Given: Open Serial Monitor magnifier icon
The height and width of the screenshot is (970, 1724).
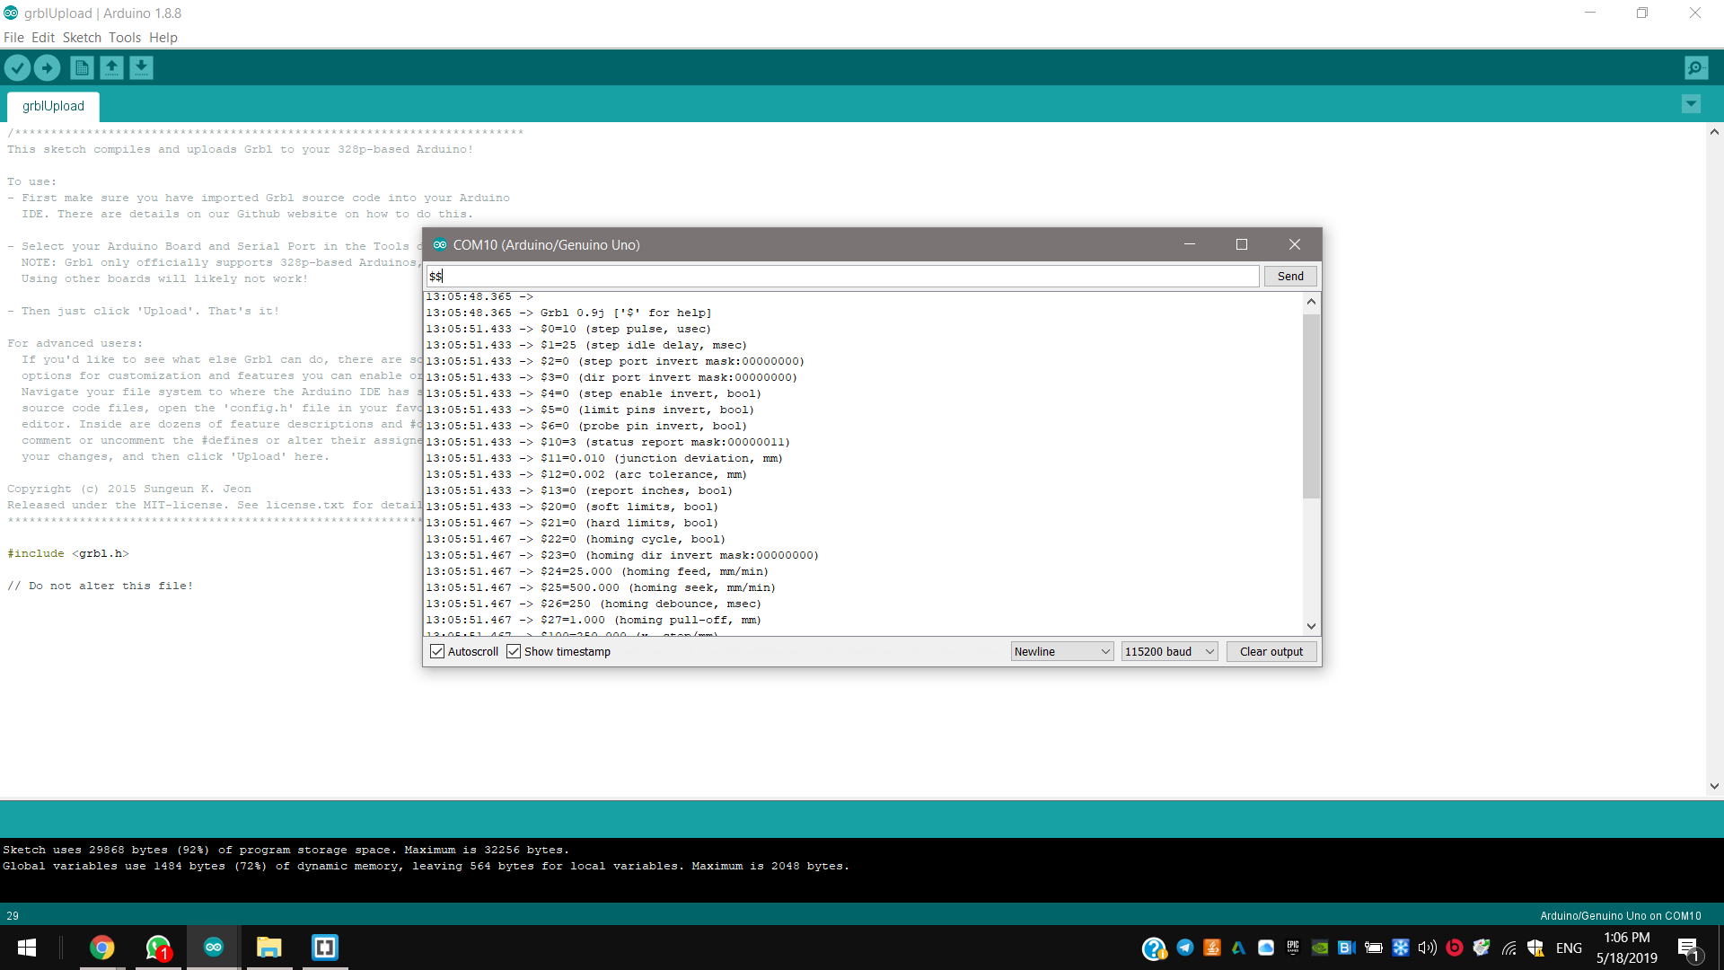Looking at the screenshot, I should coord(1696,67).
